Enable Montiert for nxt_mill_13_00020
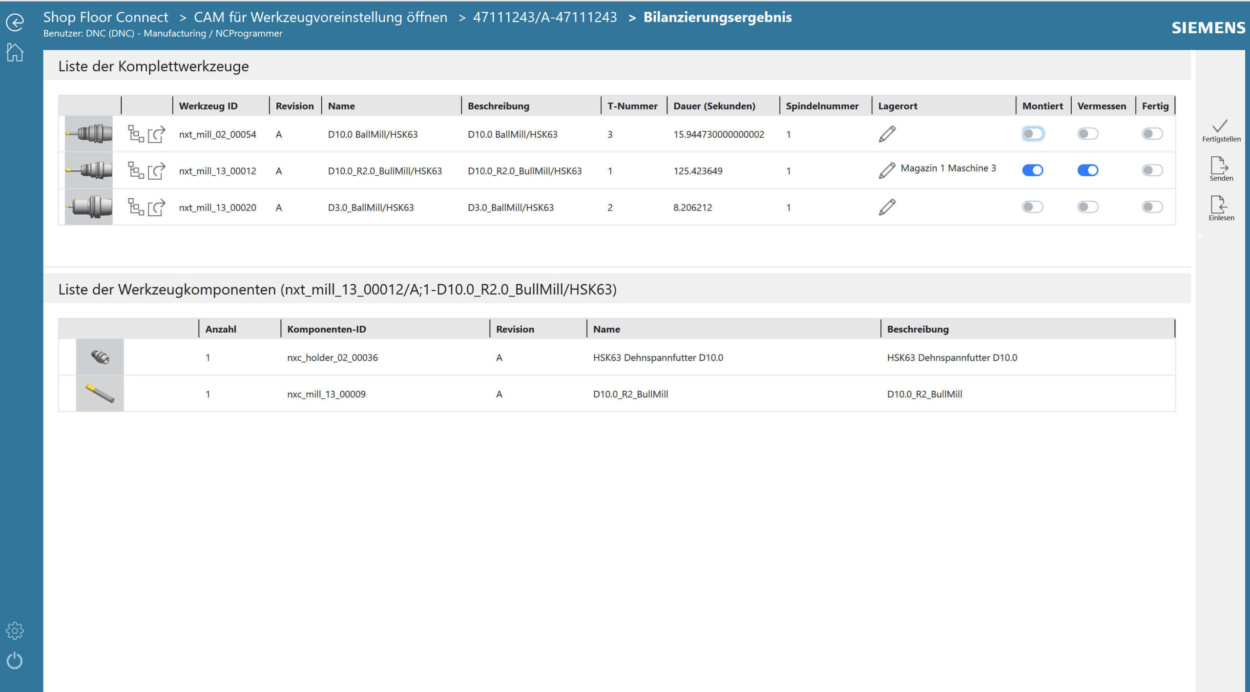 pos(1033,207)
